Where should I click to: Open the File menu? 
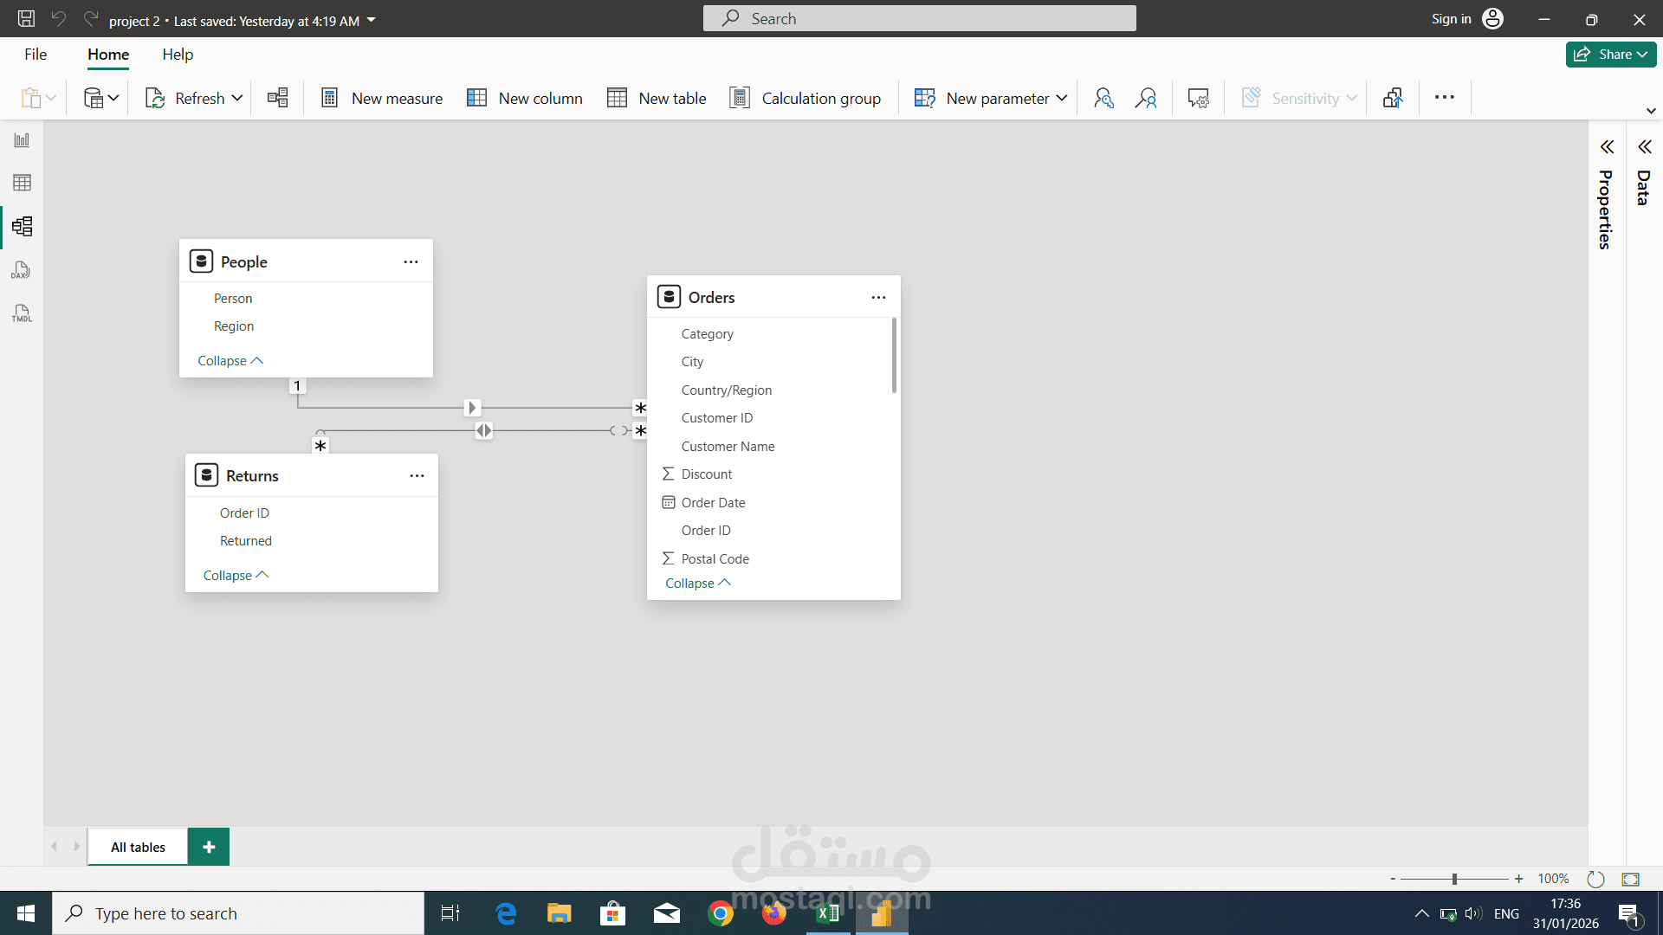[x=36, y=55]
